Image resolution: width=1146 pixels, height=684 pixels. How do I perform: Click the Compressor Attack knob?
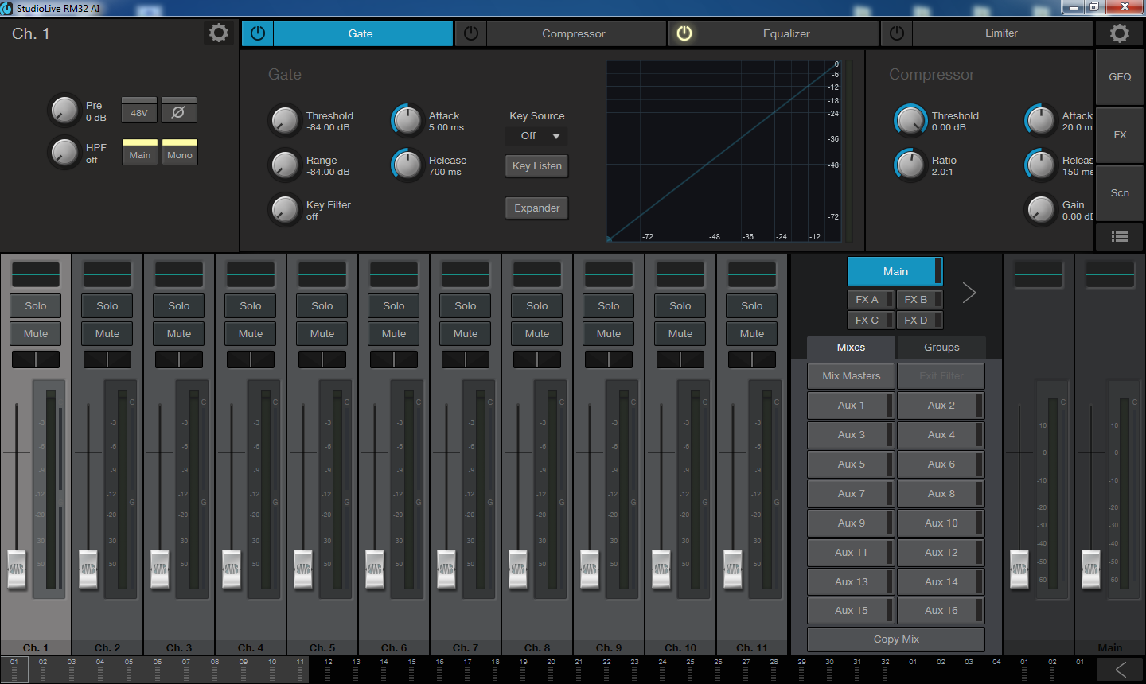pyautogui.click(x=1040, y=121)
